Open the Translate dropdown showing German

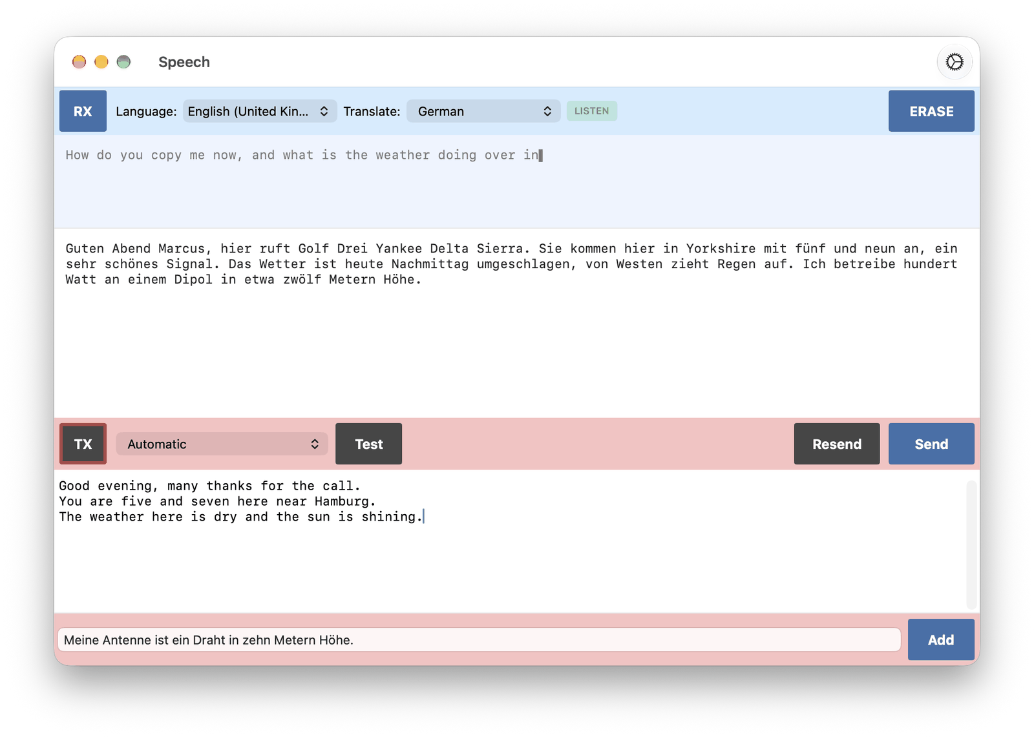point(483,111)
